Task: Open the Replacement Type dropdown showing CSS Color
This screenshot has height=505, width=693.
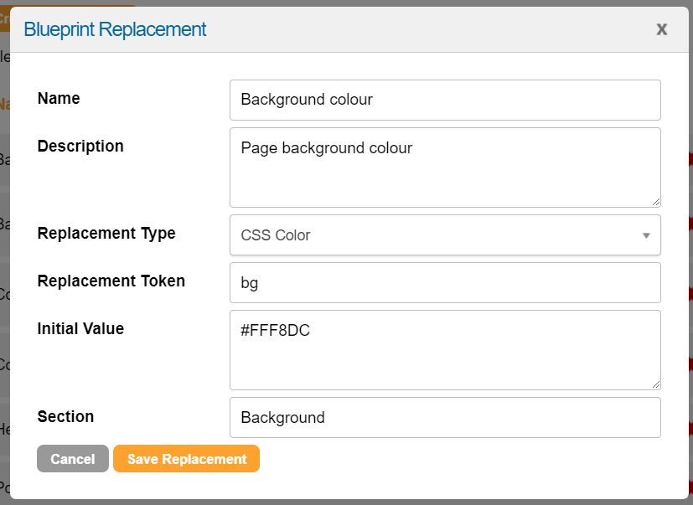Action: (x=436, y=235)
